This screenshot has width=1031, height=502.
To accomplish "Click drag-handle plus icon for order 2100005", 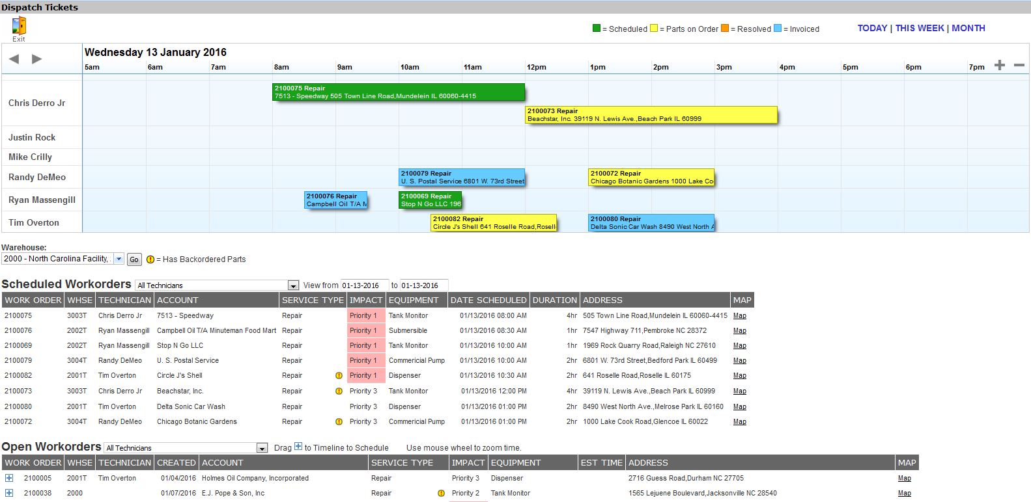I will point(9,478).
